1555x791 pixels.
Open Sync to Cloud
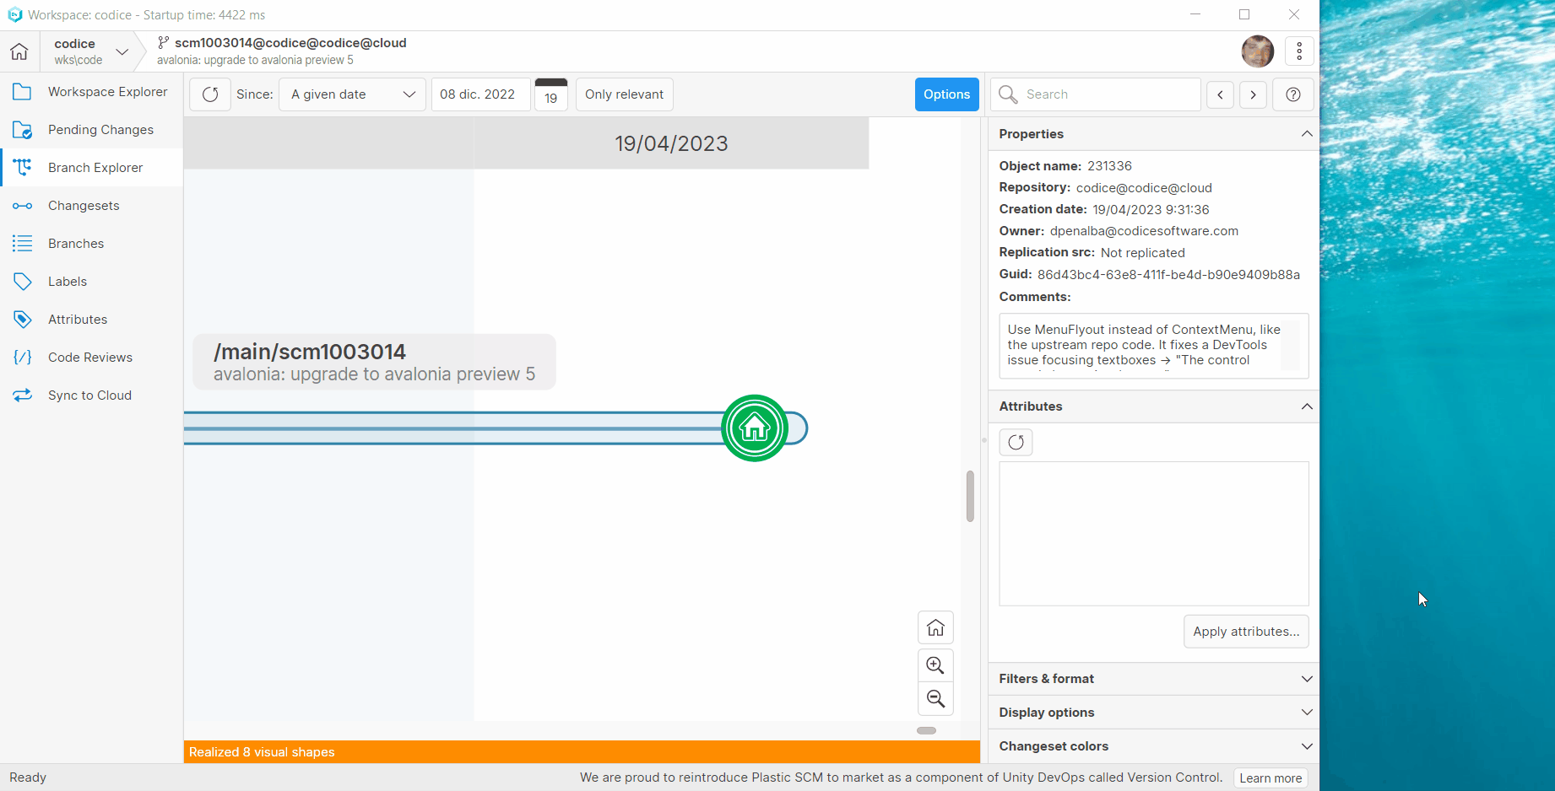tap(89, 395)
